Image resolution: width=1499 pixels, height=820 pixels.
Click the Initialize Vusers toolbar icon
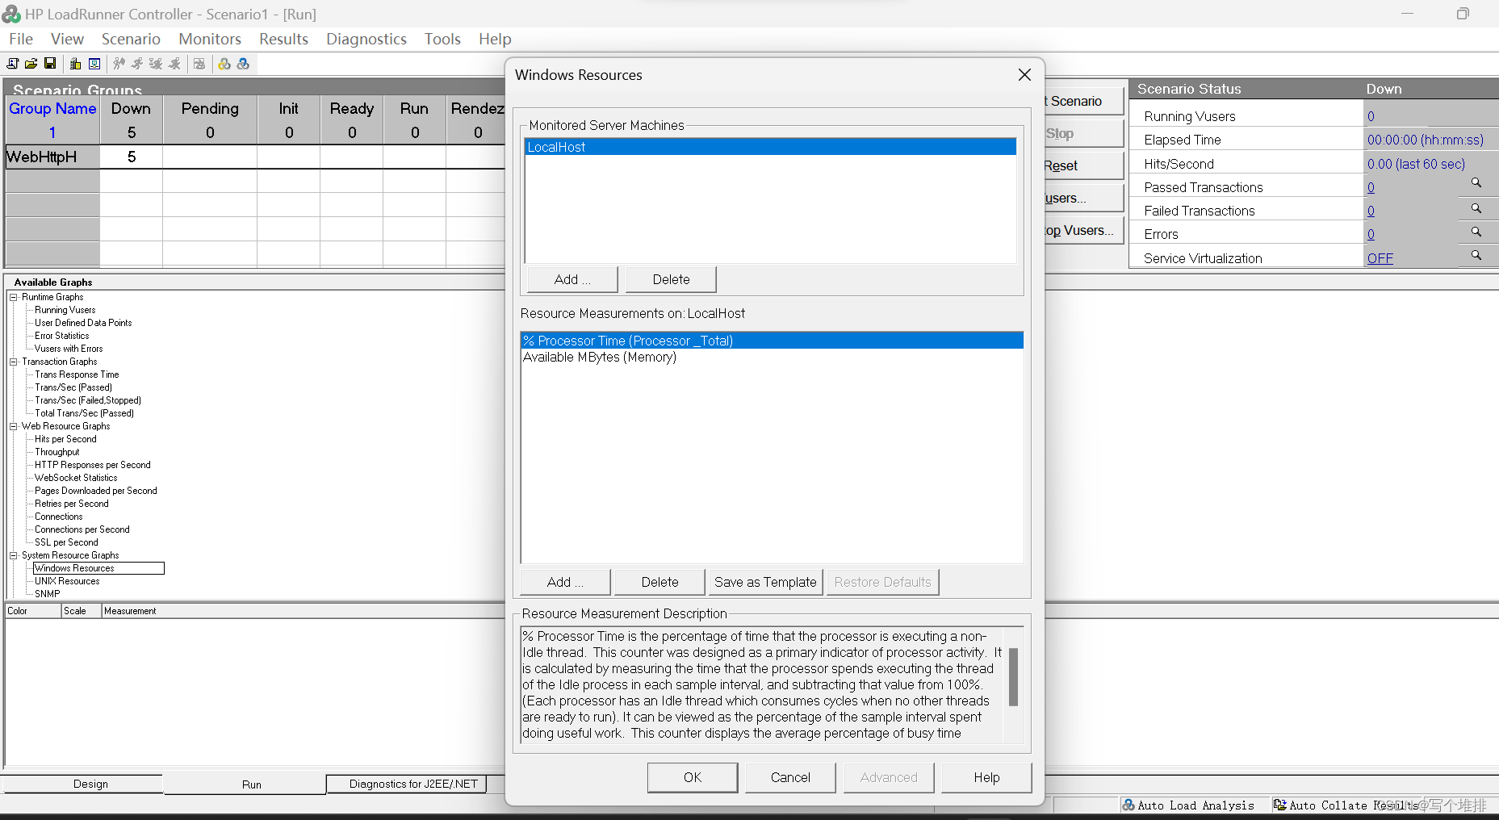(119, 64)
